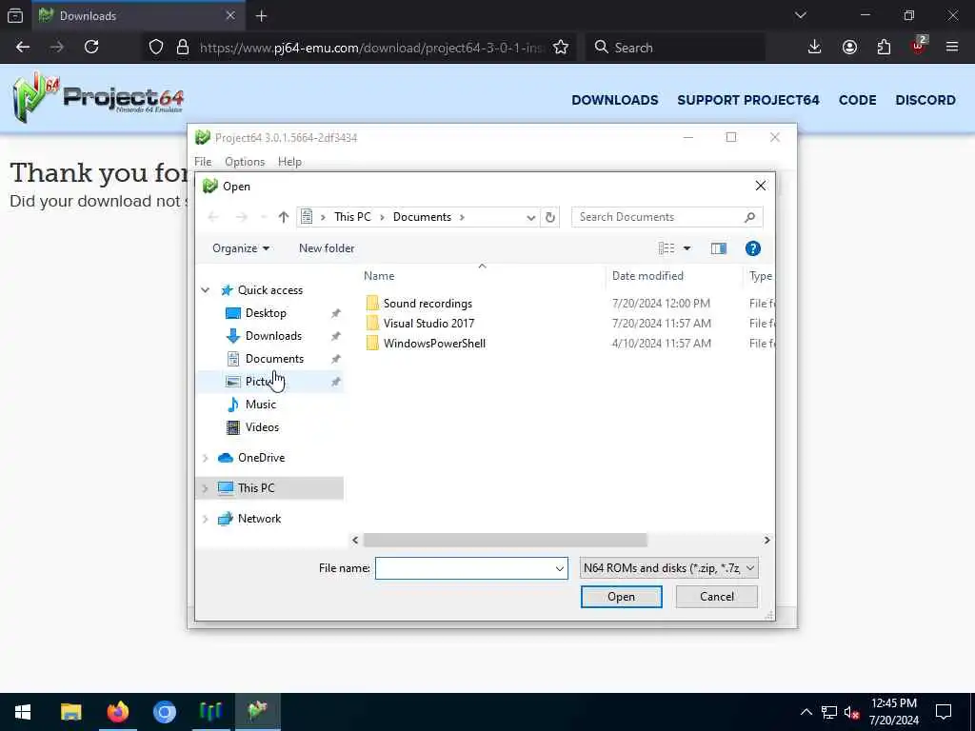Viewport: 975px width, 731px height.
Task: Open the address bar history dropdown
Action: 530,218
